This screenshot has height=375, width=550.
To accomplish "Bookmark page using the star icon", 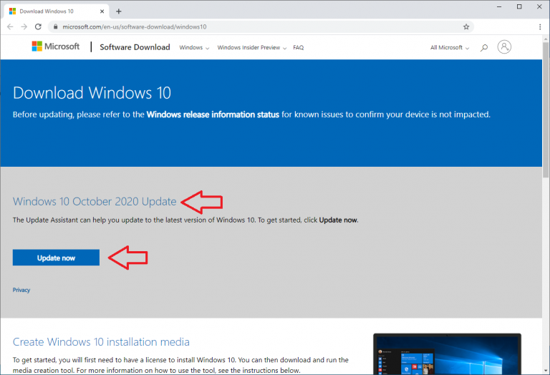I will tap(466, 26).
